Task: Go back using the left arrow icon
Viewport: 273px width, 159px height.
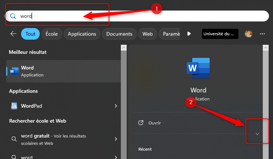Action: pos(13,34)
